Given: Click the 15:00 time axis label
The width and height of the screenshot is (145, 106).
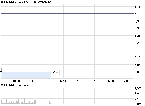Looking at the screenshot, I should [94, 81].
